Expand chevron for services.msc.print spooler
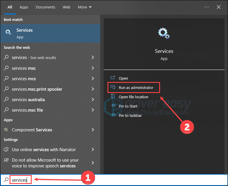 click(93, 89)
